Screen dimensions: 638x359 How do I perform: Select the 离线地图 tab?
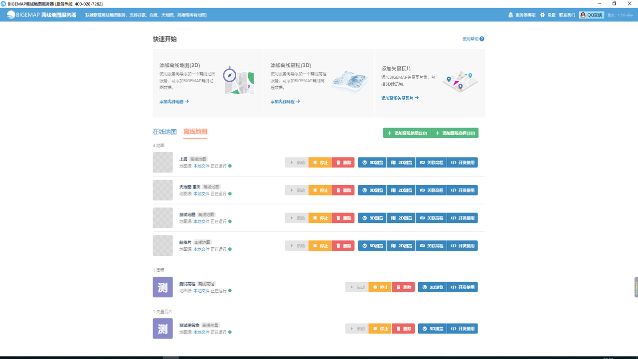(x=194, y=131)
